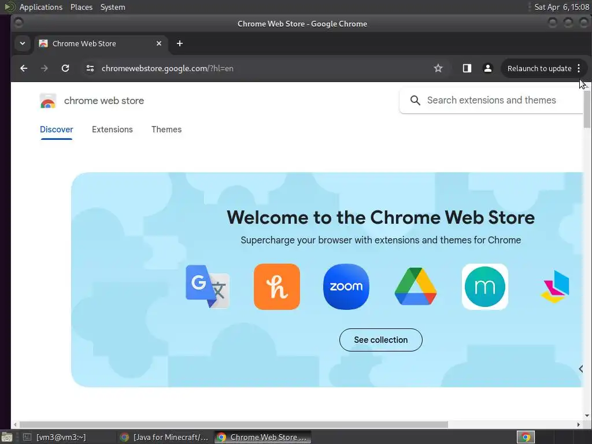The image size is (592, 444).
Task: Open the Places menu
Action: tap(82, 7)
